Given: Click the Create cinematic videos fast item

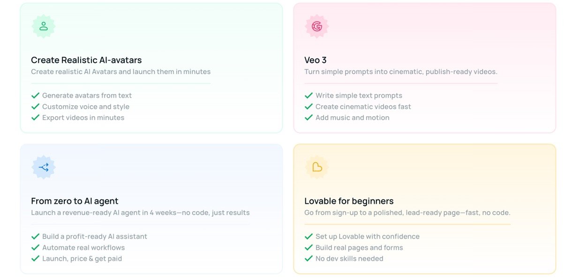Looking at the screenshot, I should click(x=363, y=107).
